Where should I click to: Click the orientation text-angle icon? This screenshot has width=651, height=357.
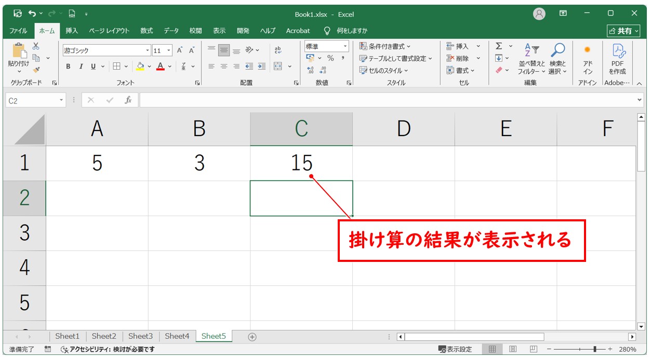(x=249, y=50)
